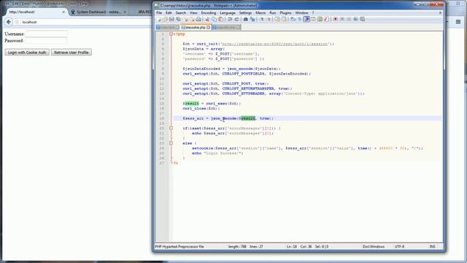This screenshot has width=467, height=263.
Task: Click the 'PHP Hypertext Preprocessor file' status text
Action: 180,247
